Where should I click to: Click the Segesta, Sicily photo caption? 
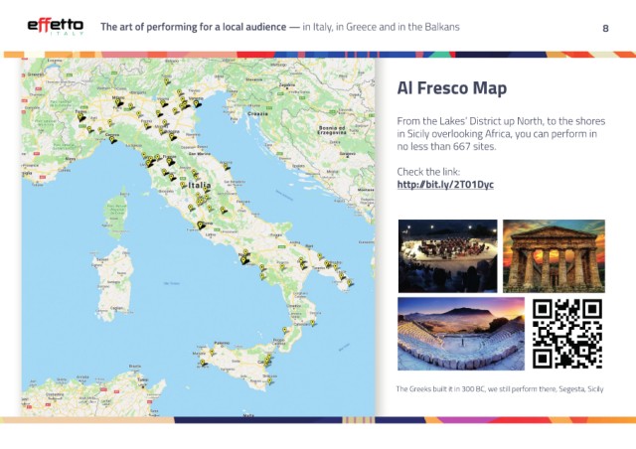click(500, 387)
